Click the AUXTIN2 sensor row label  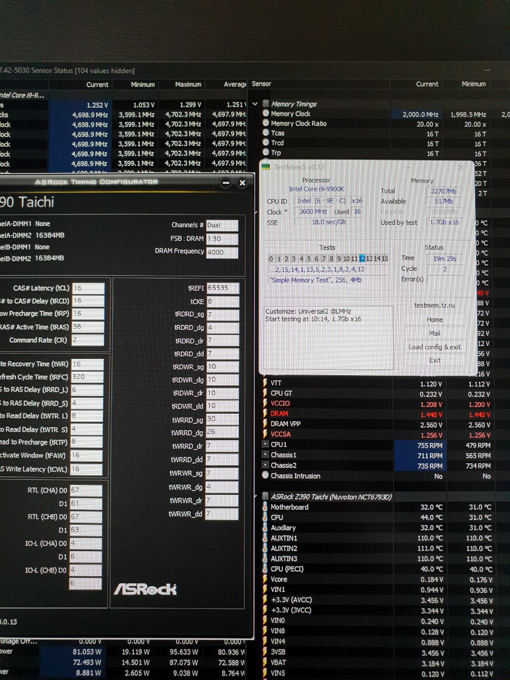point(284,548)
